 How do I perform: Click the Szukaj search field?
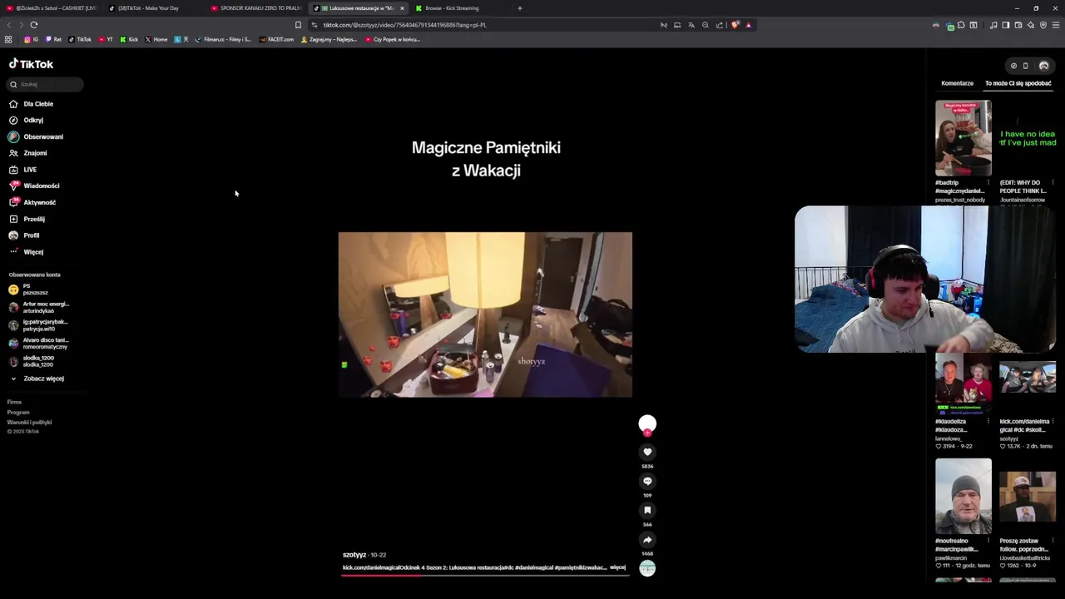[x=46, y=84]
